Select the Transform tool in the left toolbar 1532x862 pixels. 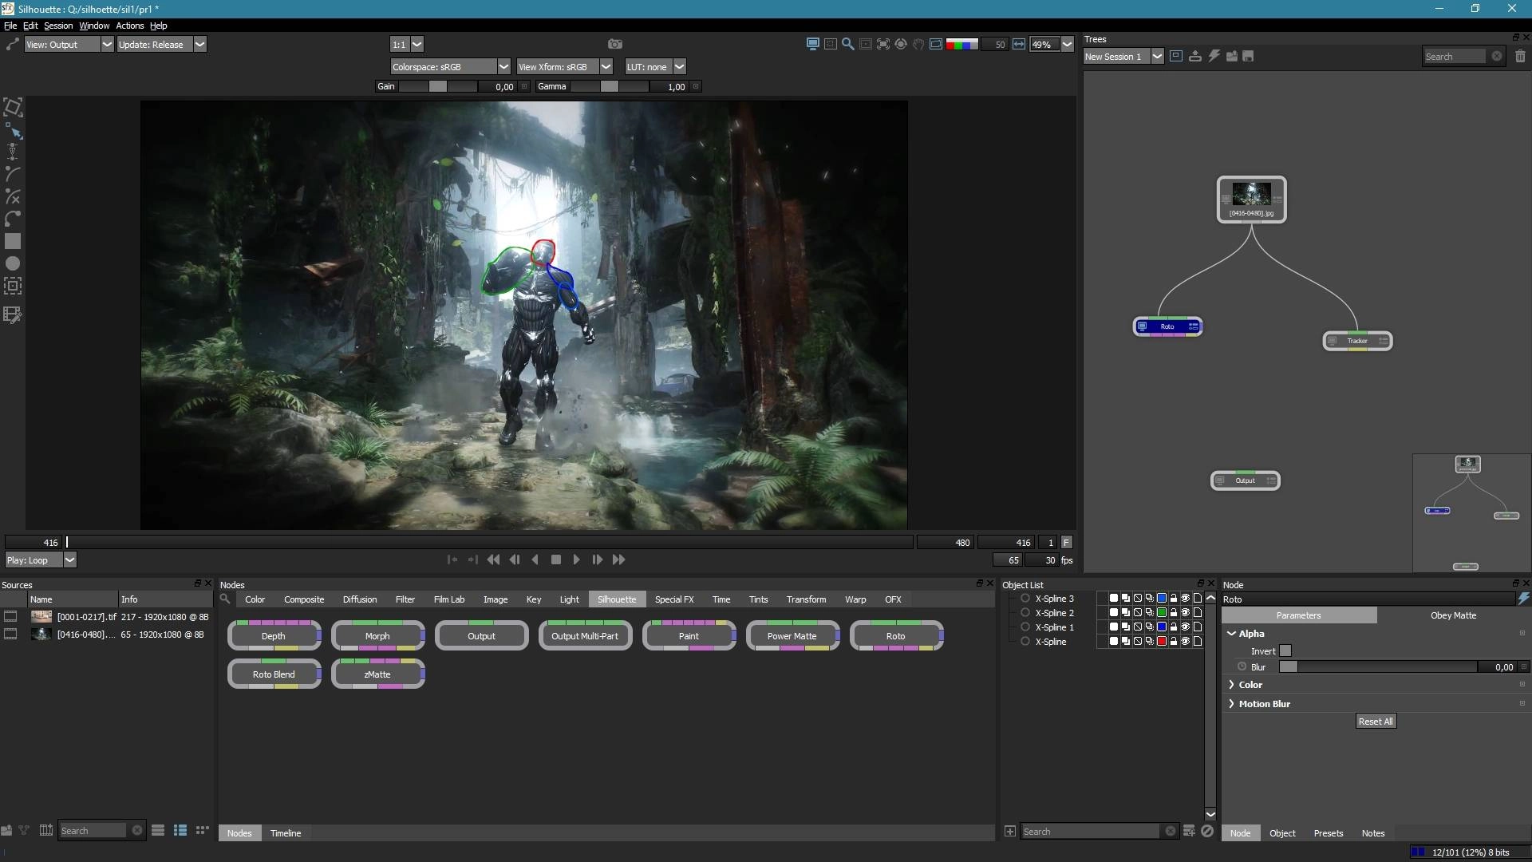13,108
